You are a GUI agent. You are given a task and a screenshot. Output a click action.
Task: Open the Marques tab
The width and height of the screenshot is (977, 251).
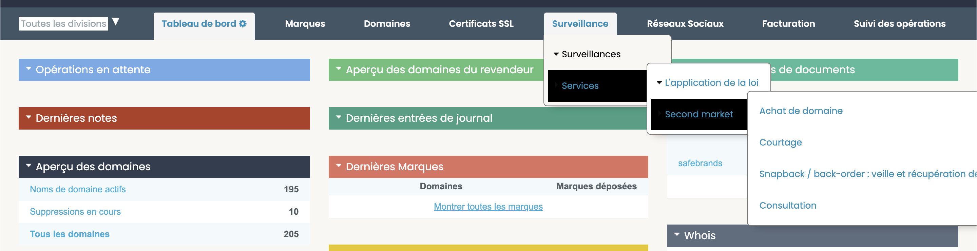coord(305,23)
